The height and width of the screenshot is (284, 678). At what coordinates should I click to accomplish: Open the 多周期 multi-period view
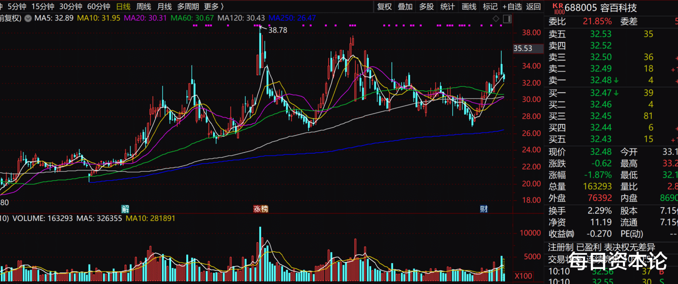[188, 6]
